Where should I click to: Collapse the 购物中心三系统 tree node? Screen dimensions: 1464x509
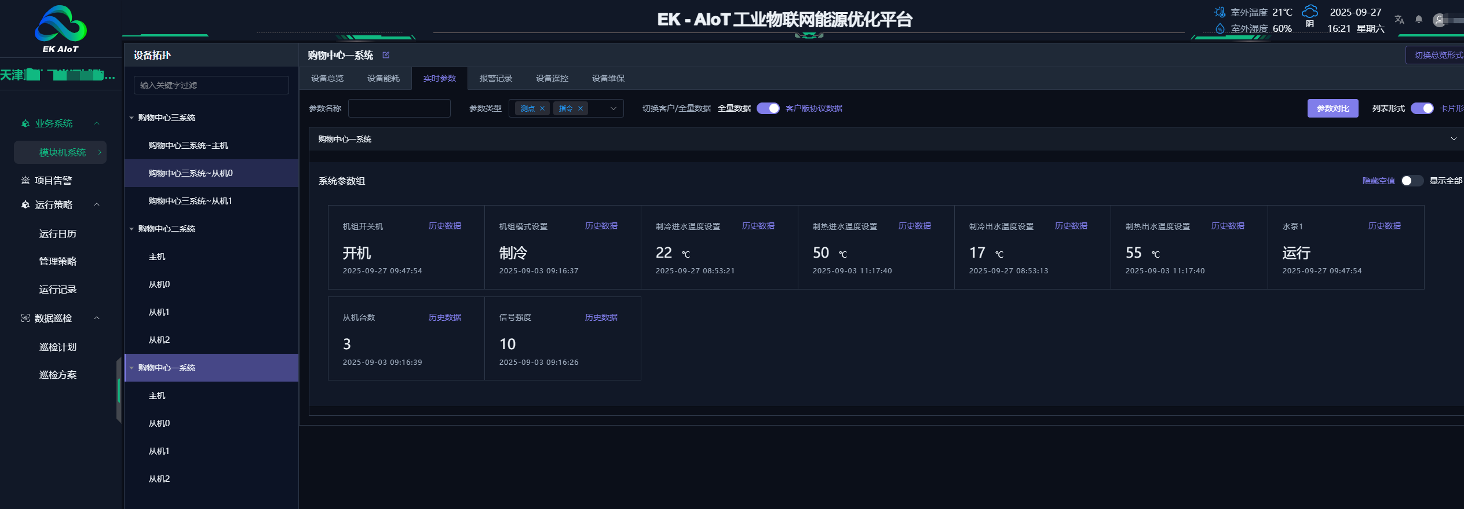(132, 118)
